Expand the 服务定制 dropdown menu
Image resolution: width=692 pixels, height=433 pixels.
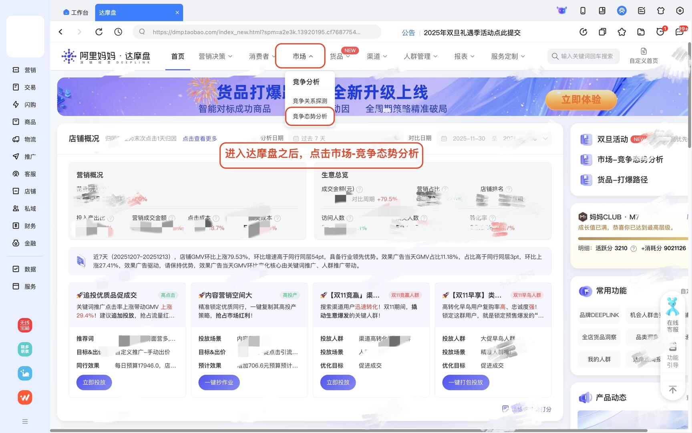click(x=508, y=57)
